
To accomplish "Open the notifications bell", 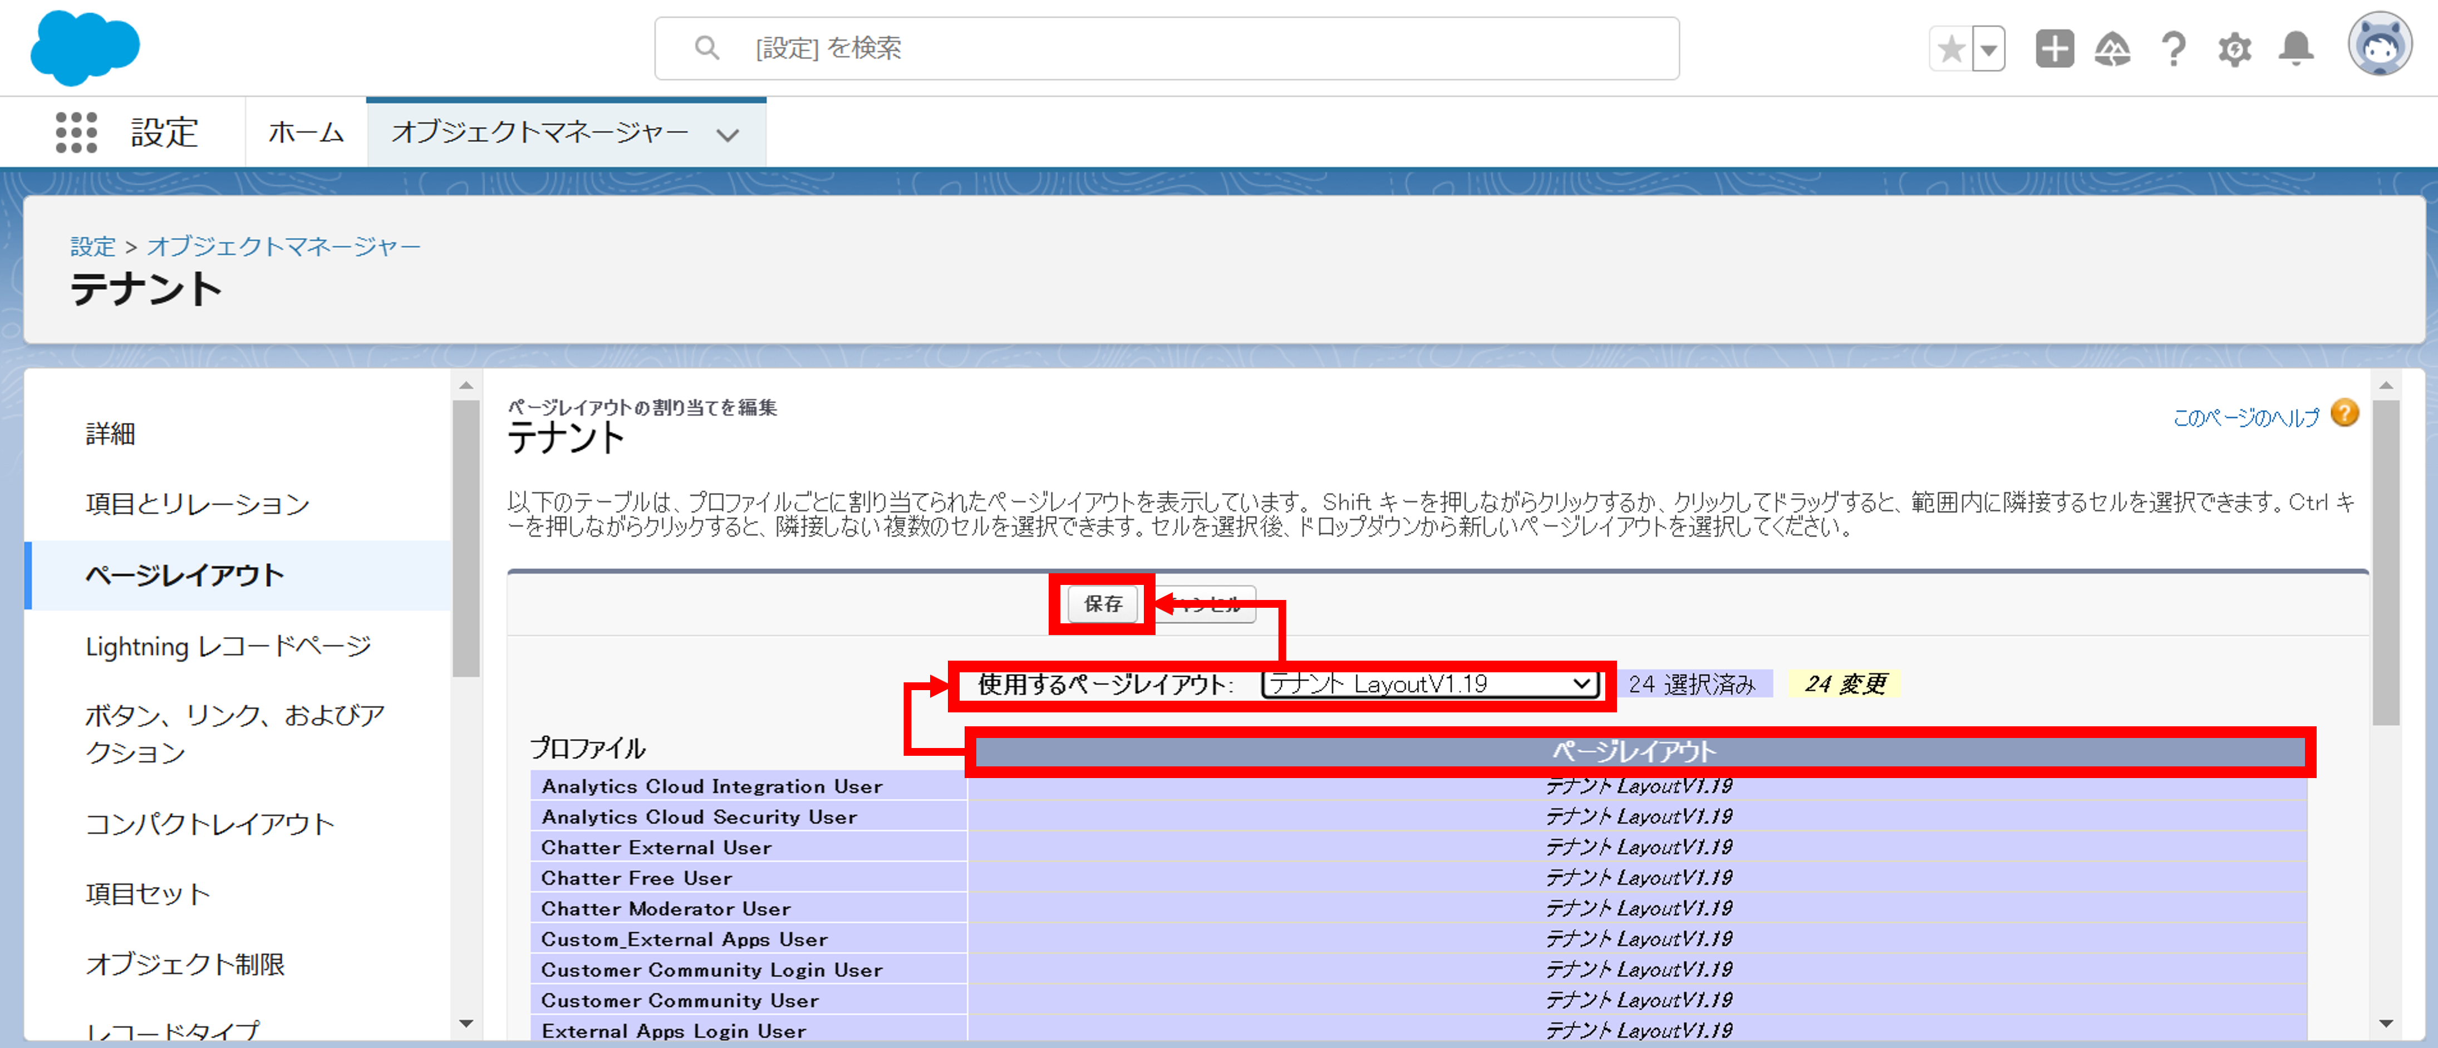I will click(x=2296, y=48).
